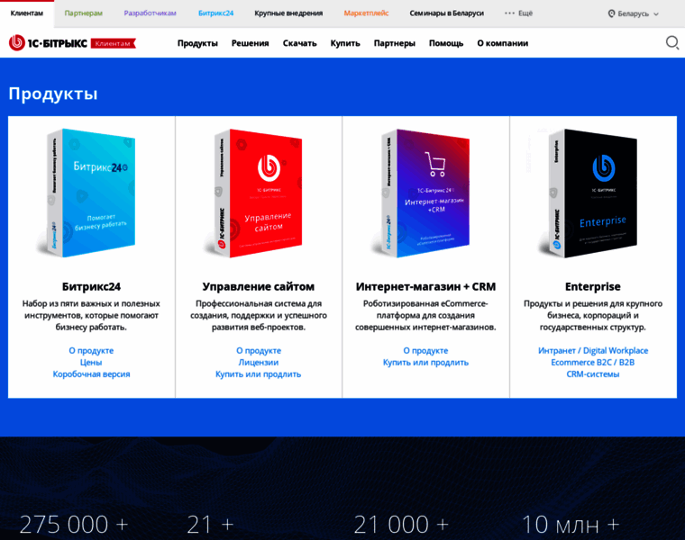Switch to the Разработчикам tab
Screen dimensions: 685x540
tap(150, 13)
